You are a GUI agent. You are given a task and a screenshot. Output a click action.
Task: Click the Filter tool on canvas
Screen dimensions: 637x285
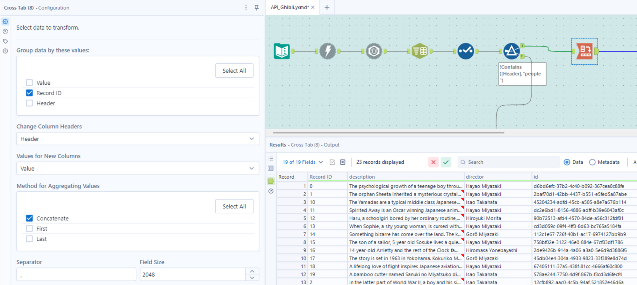coord(512,51)
